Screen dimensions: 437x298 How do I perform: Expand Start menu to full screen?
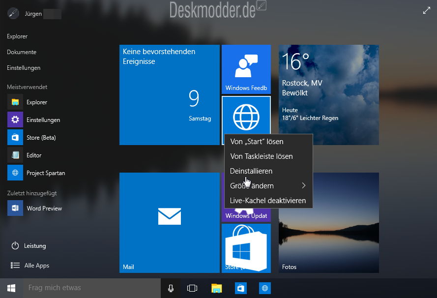tap(426, 11)
